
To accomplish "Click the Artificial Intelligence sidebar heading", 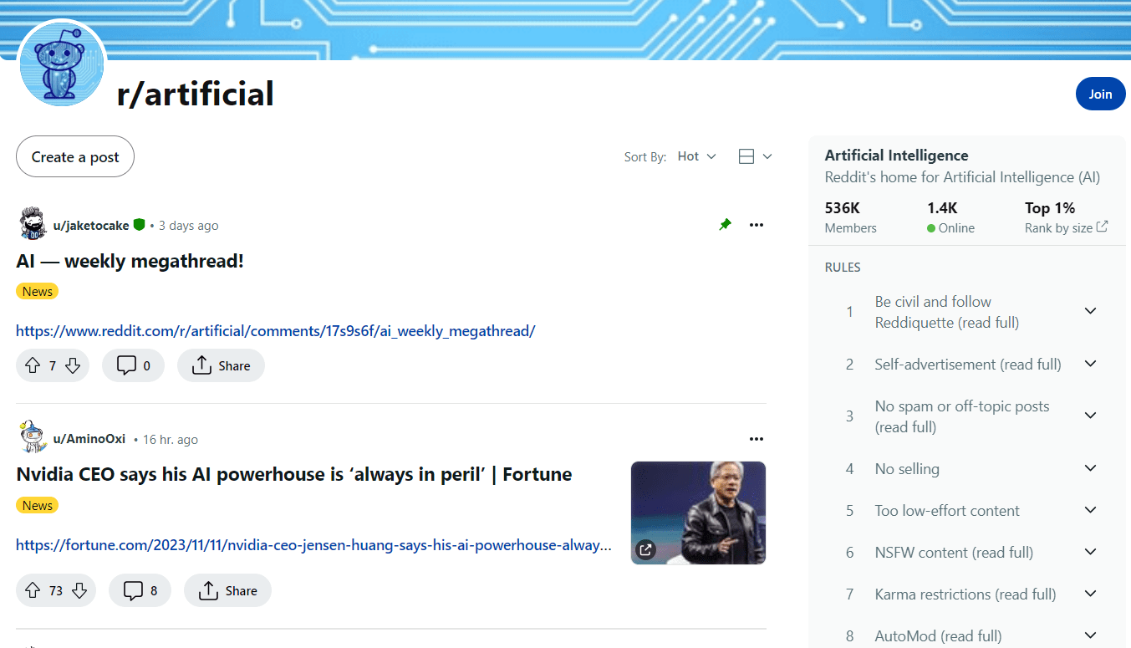I will [x=896, y=155].
